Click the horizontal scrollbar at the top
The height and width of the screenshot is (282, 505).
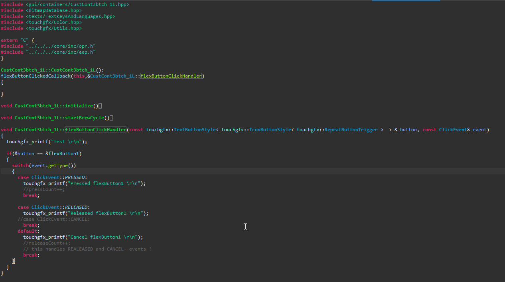click(406, 1)
